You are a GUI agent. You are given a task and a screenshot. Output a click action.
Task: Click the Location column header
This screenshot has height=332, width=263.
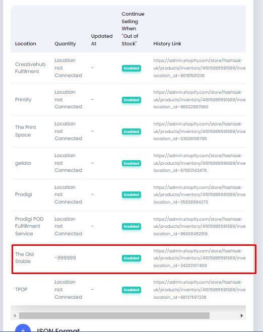click(x=26, y=44)
